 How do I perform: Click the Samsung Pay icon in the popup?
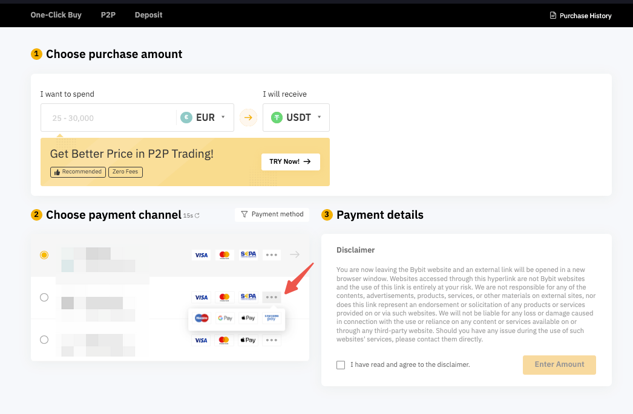(x=271, y=318)
